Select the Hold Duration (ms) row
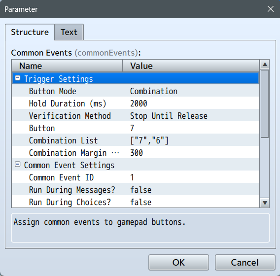This screenshot has height=276, width=280. coord(136,103)
